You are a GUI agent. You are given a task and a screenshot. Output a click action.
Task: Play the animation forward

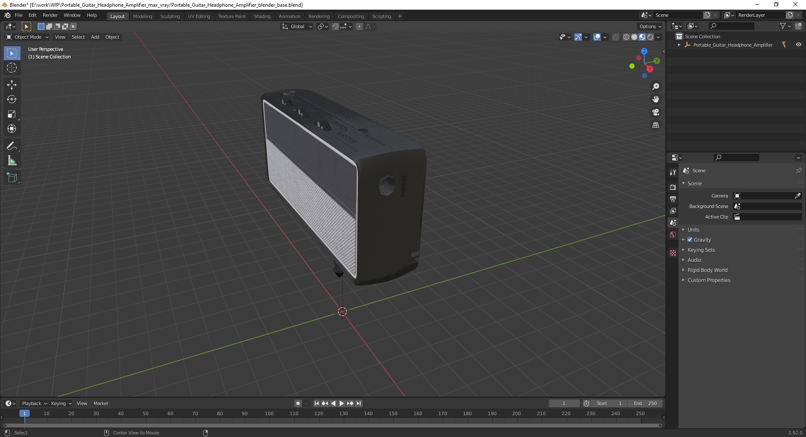point(342,403)
